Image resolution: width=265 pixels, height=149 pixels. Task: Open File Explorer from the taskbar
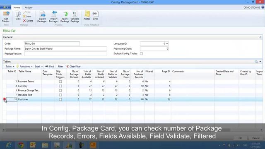[45, 145]
